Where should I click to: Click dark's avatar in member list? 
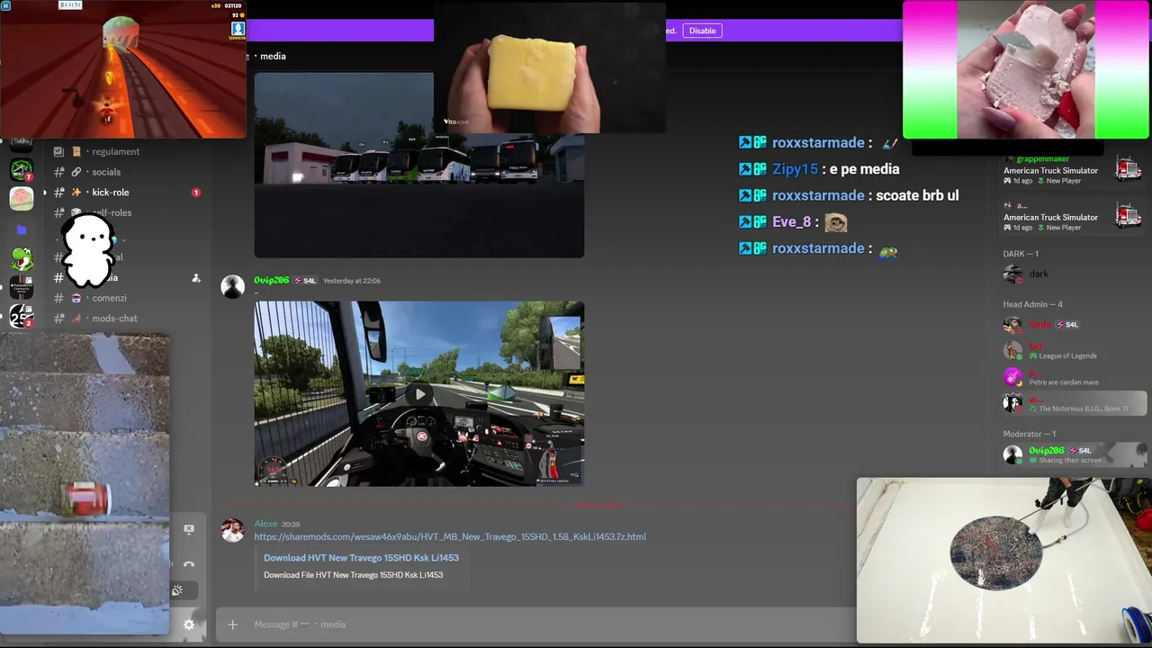coord(1013,274)
